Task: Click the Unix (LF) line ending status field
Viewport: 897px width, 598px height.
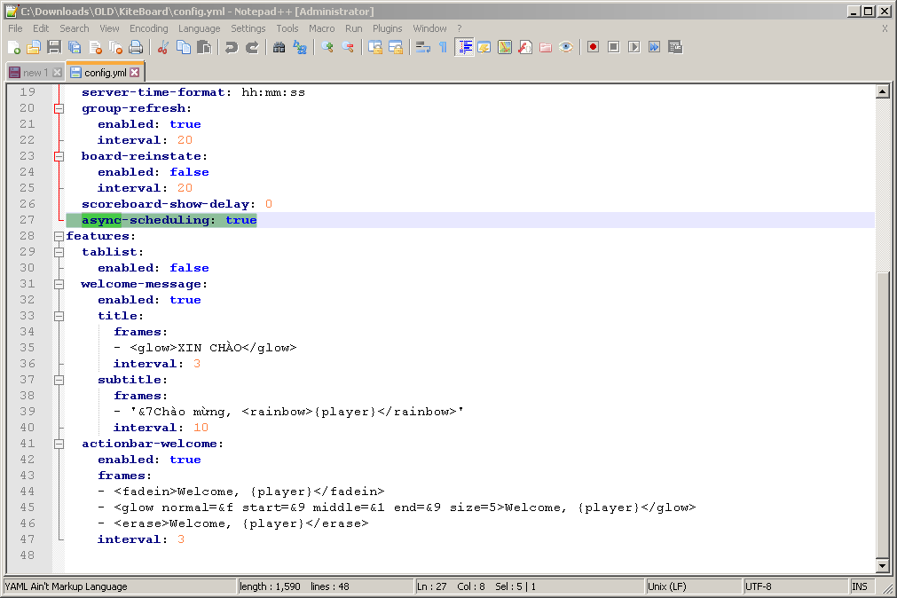Action: pyautogui.click(x=668, y=586)
